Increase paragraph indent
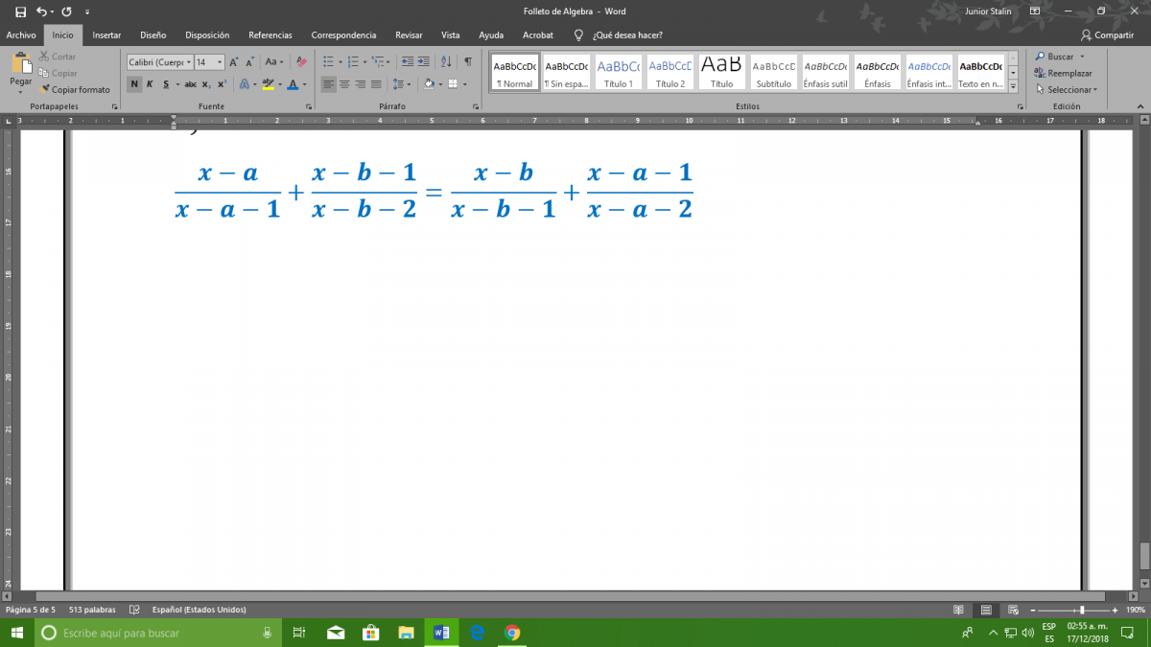Viewport: 1151px width, 647px height. [x=426, y=61]
